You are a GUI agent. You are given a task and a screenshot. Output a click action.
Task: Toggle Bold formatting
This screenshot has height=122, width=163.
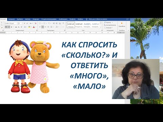(x=6, y=27)
